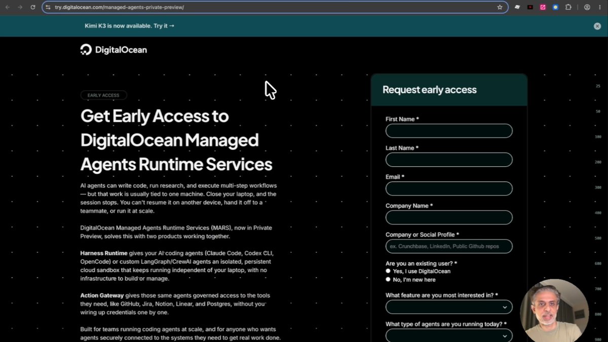Open the pink edit-pencil extension icon

543,7
